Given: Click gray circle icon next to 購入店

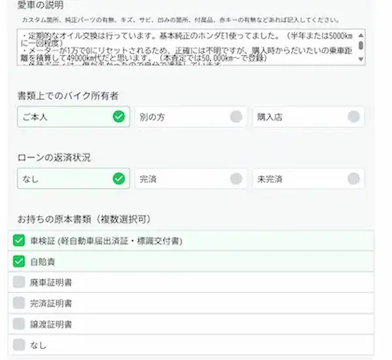Looking at the screenshot, I should click(353, 117).
